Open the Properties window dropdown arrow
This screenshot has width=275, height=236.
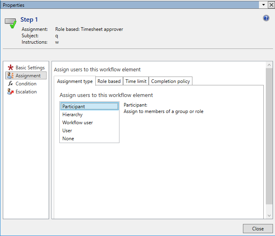pyautogui.click(x=263, y=5)
